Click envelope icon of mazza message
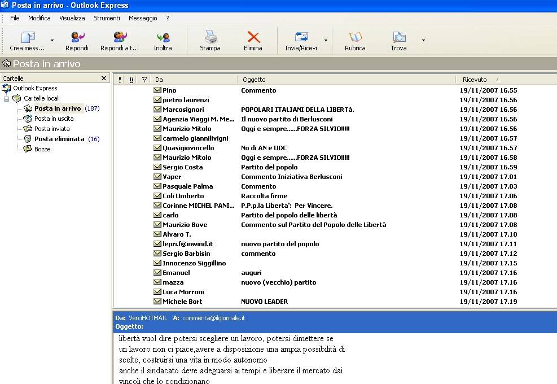This screenshot has width=557, height=384. pos(157,282)
